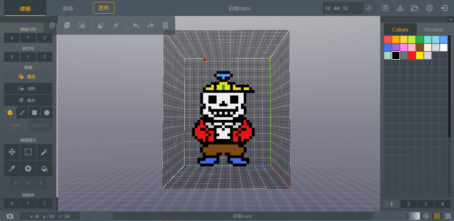This screenshot has width=454, height=221.
Task: Click the trash delete icon
Action: click(x=165, y=25)
